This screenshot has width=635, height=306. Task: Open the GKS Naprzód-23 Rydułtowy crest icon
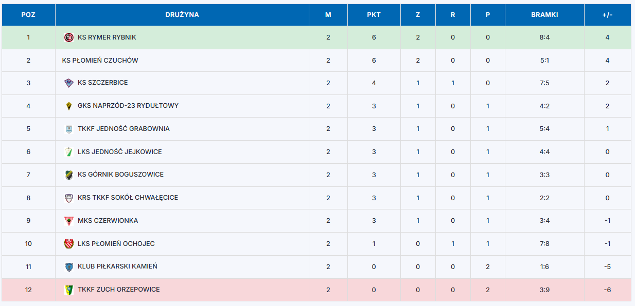[x=69, y=106]
